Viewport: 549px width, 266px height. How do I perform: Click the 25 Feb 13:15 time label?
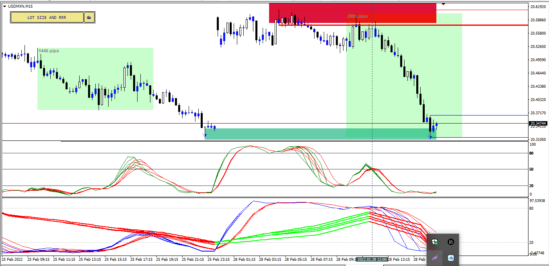click(90, 260)
